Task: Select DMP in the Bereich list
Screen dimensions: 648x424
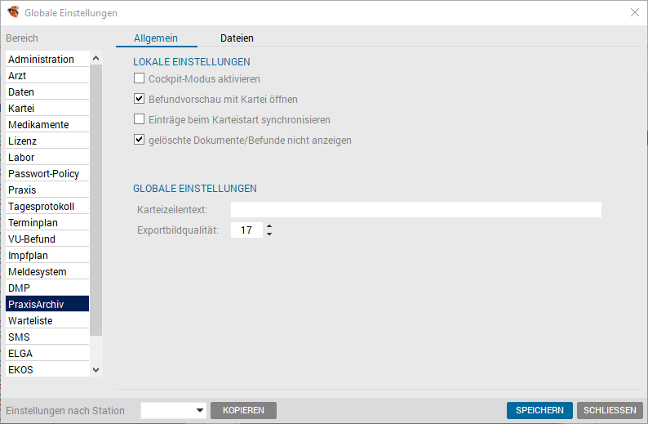Action: click(47, 288)
